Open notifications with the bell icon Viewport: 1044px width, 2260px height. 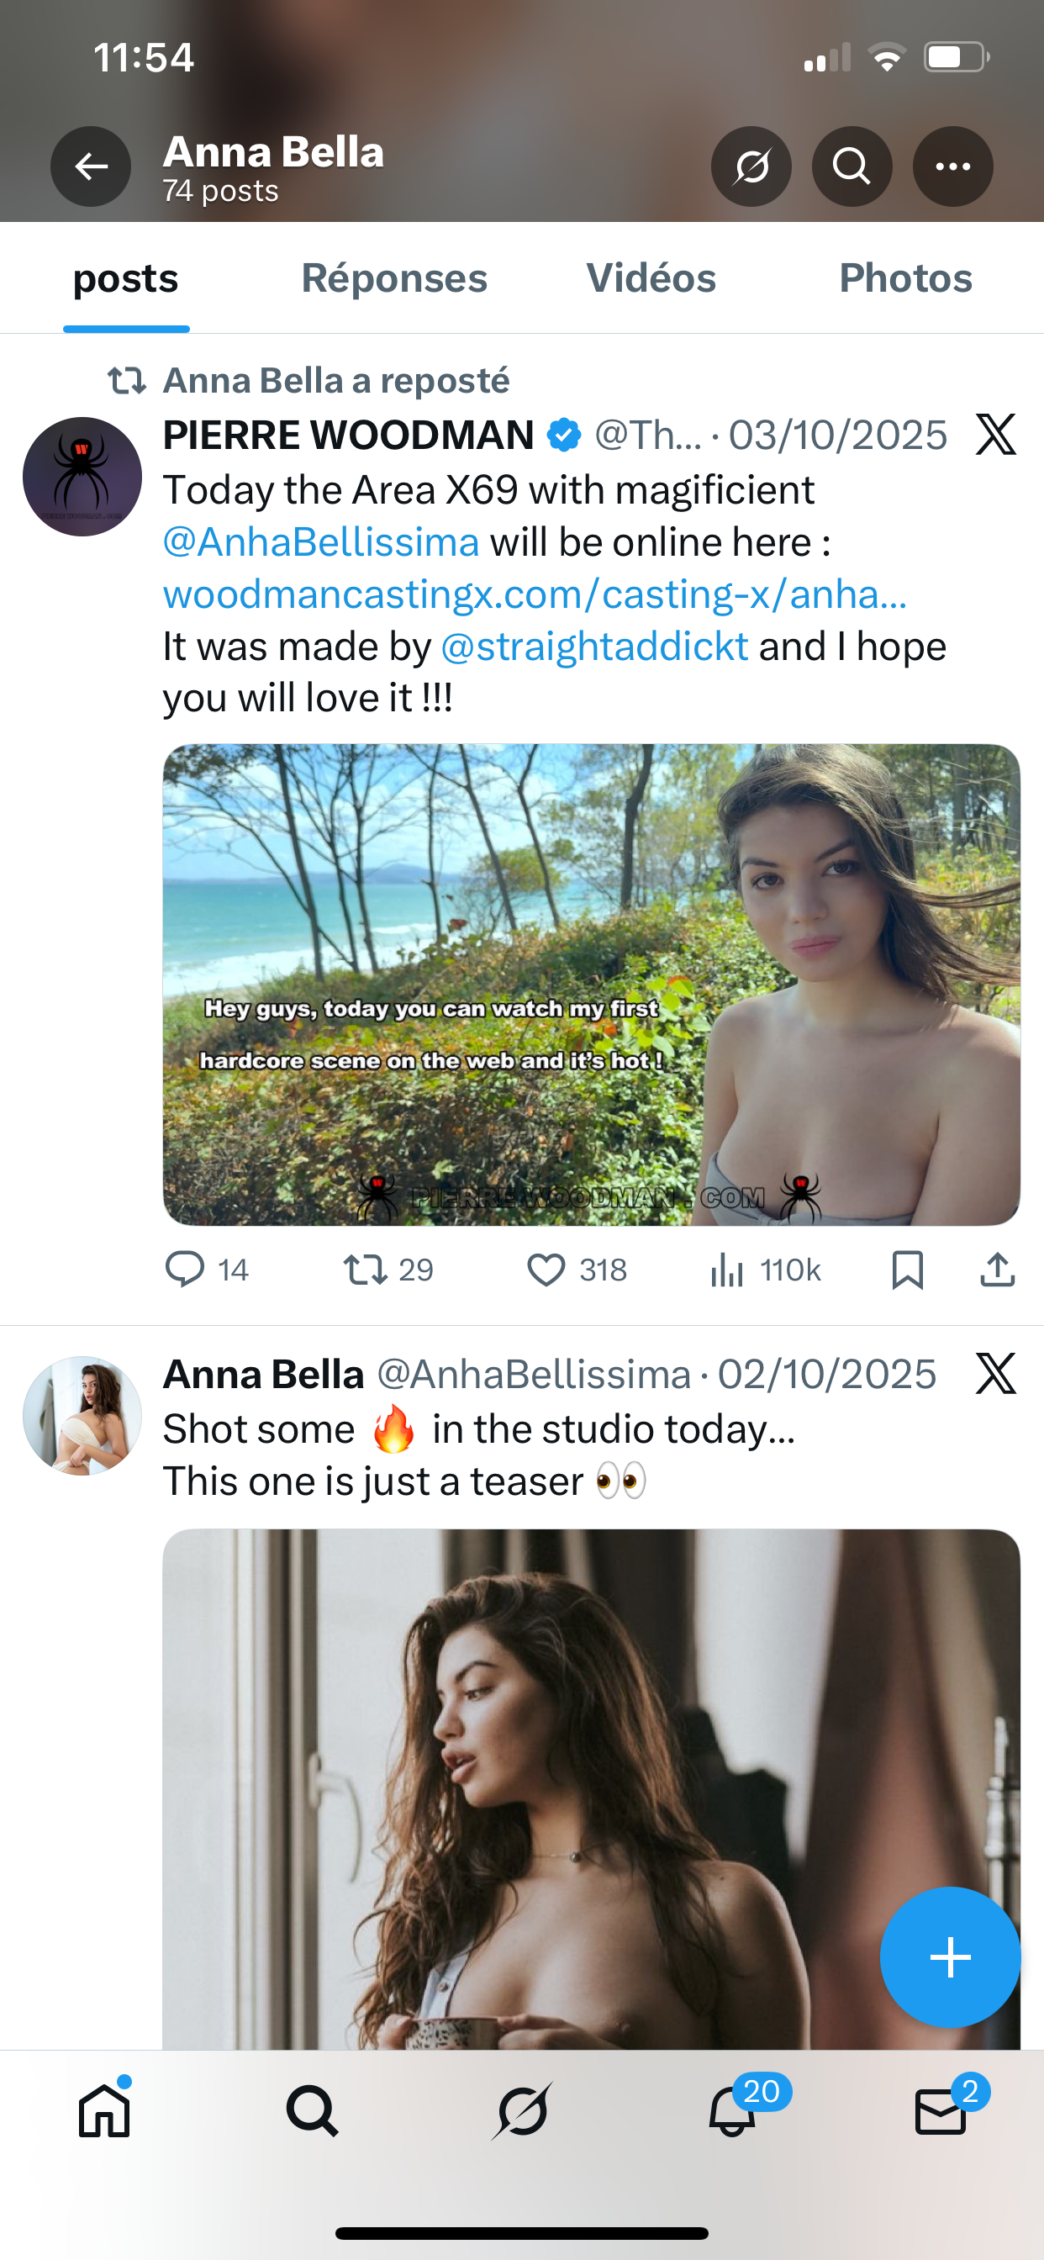[x=732, y=2111]
